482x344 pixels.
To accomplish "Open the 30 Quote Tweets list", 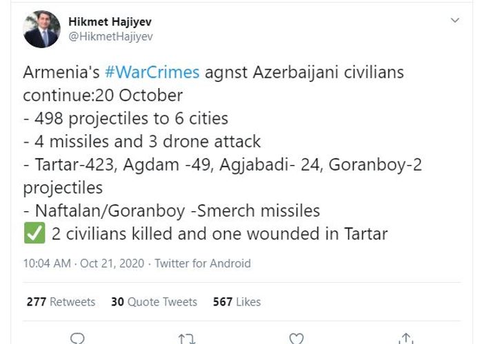I will (154, 301).
